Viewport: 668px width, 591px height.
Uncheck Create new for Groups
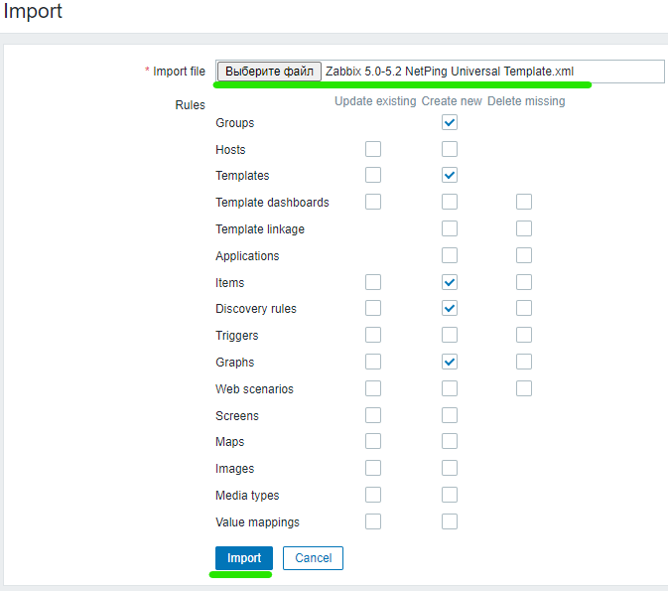tap(450, 122)
